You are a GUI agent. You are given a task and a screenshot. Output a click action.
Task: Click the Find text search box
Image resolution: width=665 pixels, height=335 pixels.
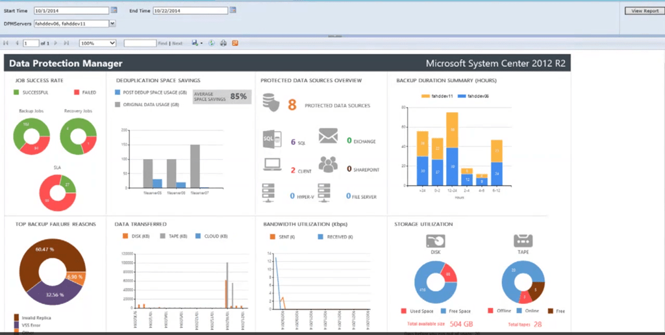pyautogui.click(x=140, y=43)
